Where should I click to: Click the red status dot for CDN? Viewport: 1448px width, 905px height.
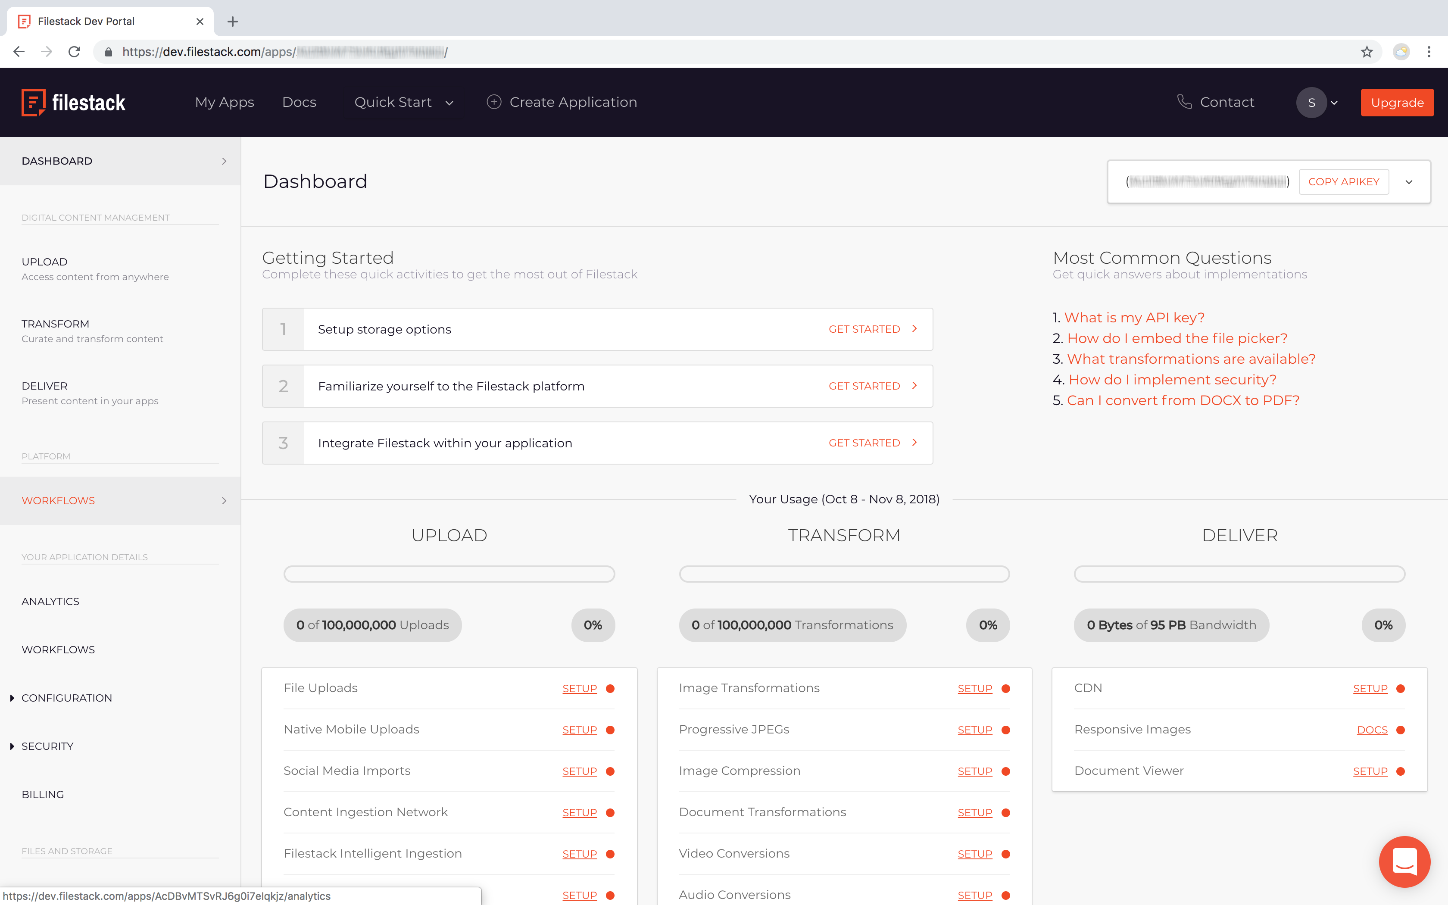click(1400, 688)
